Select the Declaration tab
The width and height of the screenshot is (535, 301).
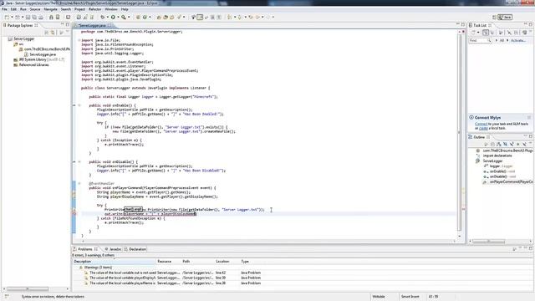(135, 249)
